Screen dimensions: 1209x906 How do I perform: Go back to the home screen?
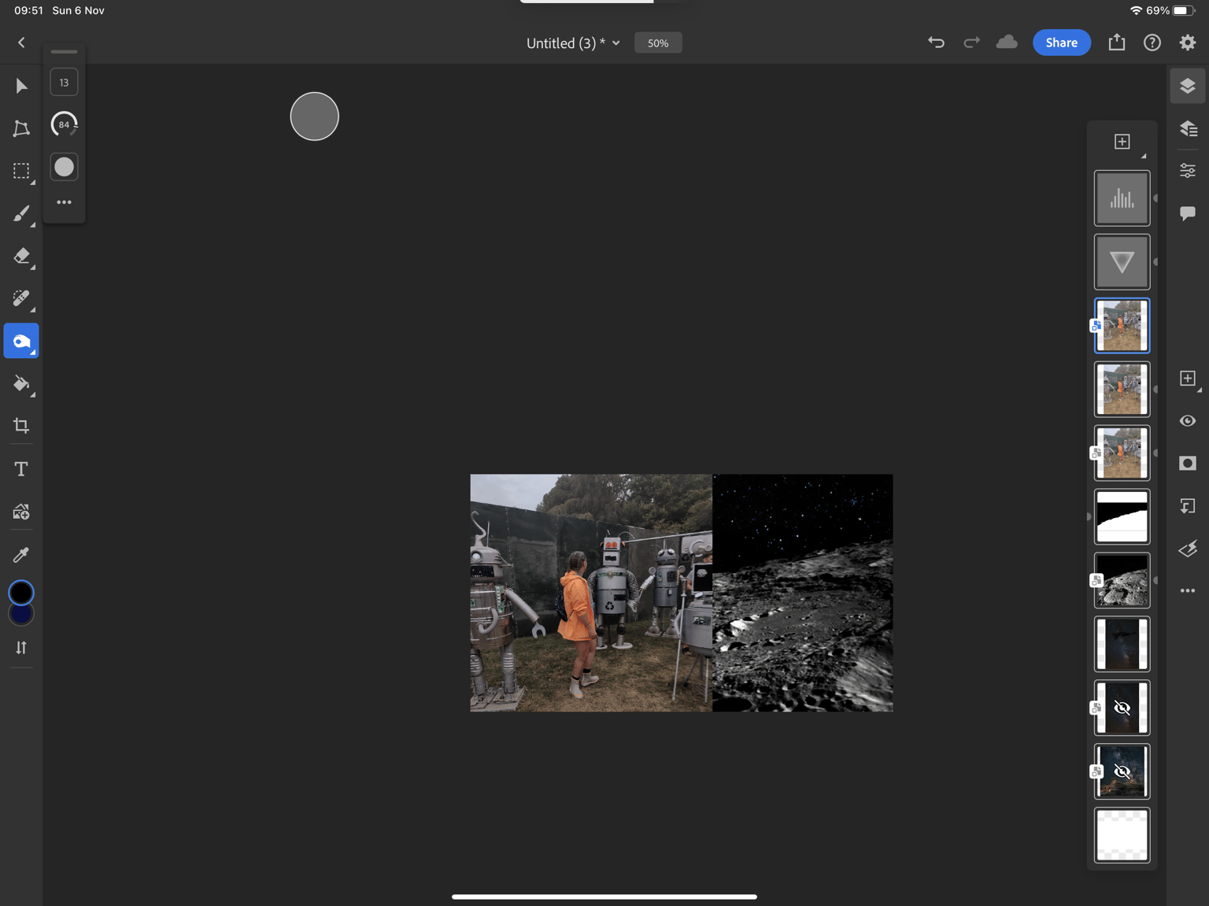[21, 43]
